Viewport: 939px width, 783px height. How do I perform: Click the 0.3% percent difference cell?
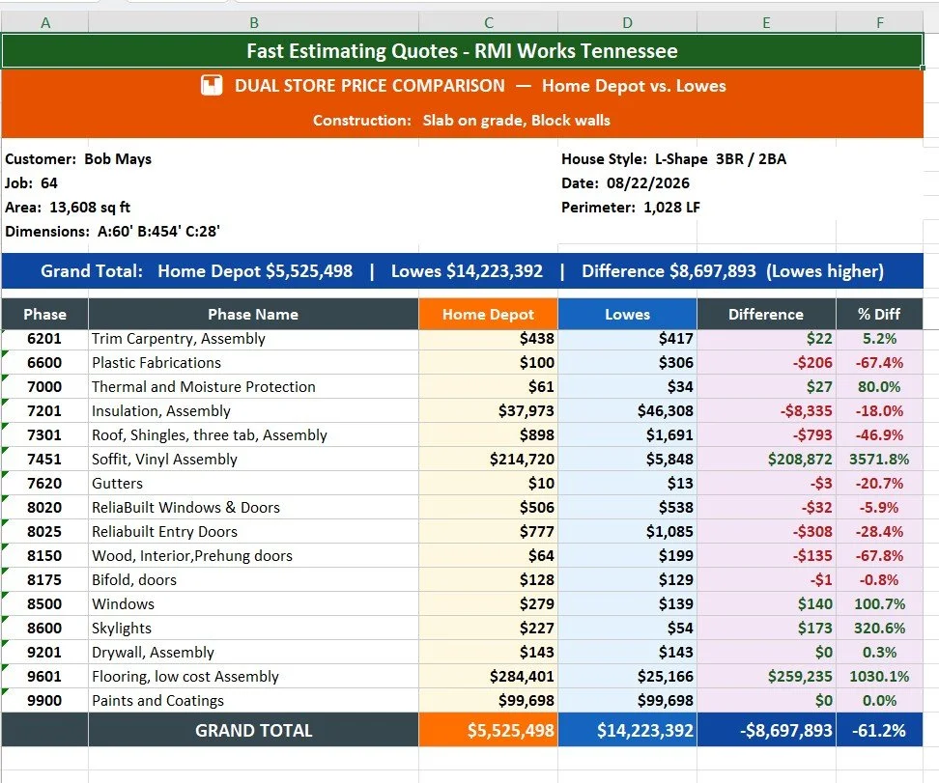[879, 652]
